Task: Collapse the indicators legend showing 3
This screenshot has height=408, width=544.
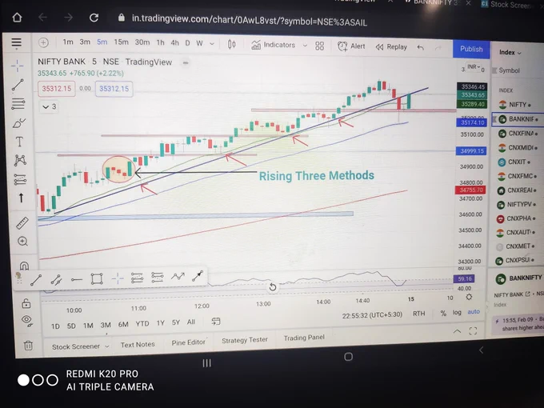Action: [x=49, y=106]
